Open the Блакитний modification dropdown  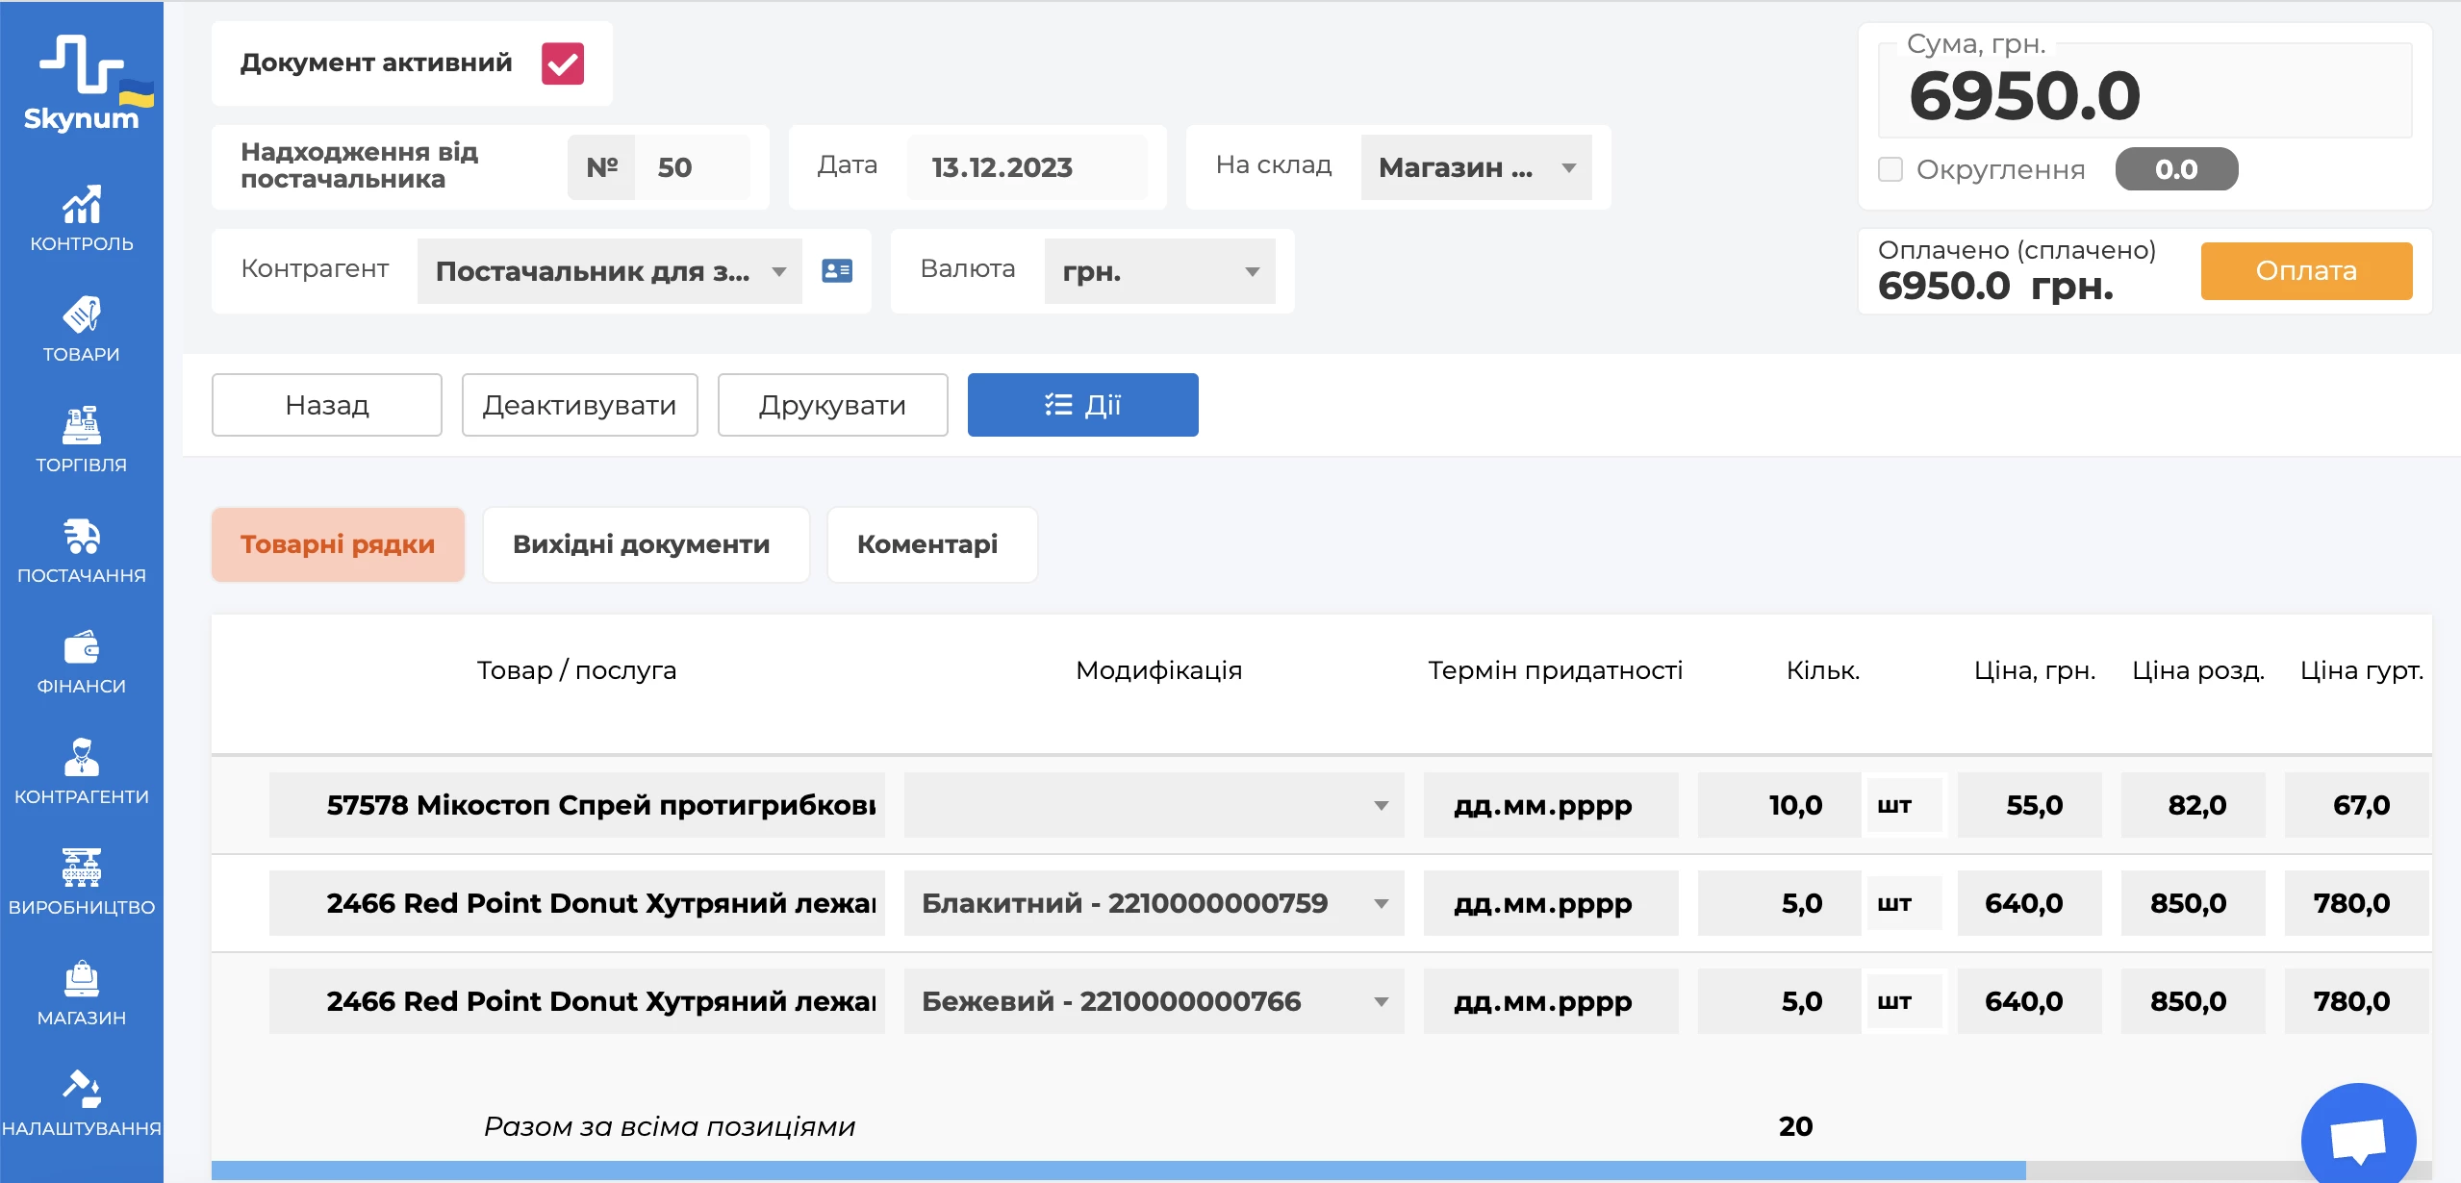tap(1154, 903)
